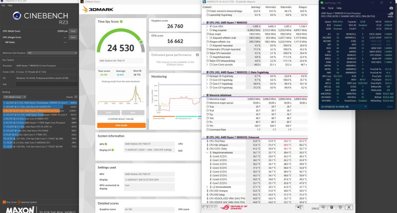Click the Details arrow button in Ranking
The width and height of the screenshot is (397, 213).
(x=76, y=97)
